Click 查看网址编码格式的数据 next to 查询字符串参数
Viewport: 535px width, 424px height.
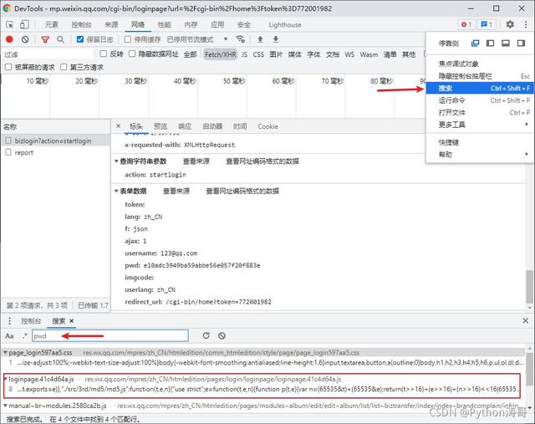click(262, 161)
